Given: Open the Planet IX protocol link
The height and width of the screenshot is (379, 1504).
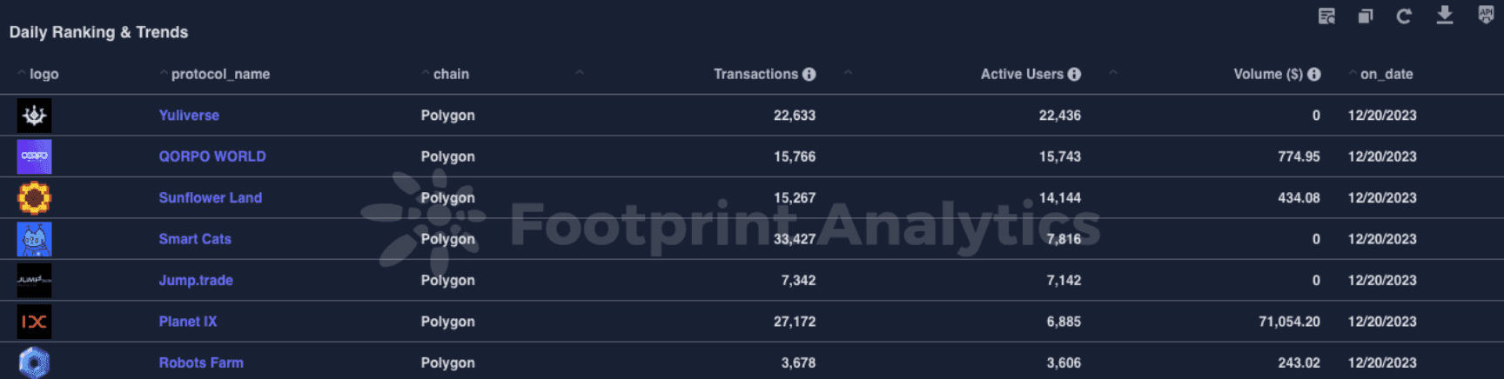Looking at the screenshot, I should pyautogui.click(x=188, y=322).
